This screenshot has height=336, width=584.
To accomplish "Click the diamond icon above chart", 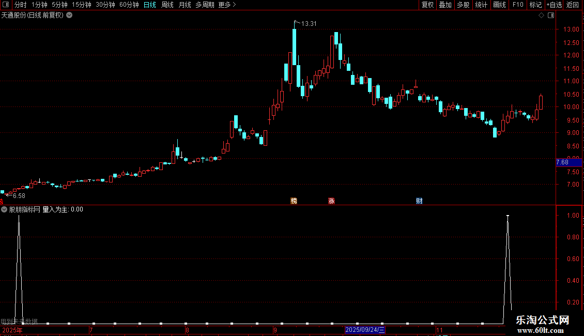I will (x=541, y=16).
